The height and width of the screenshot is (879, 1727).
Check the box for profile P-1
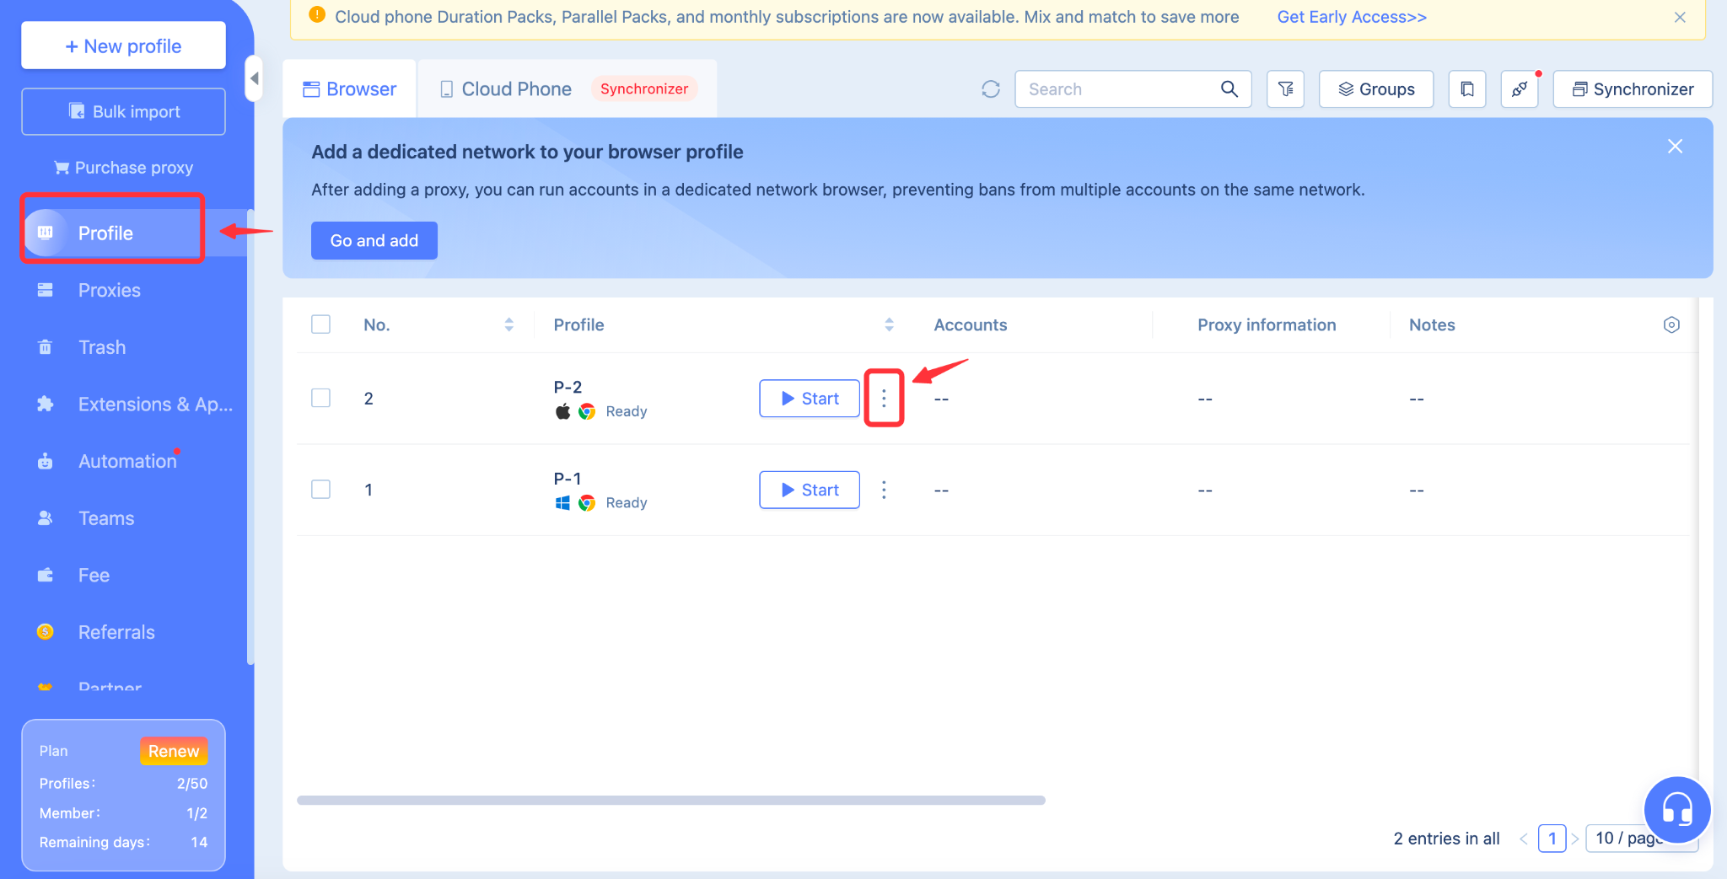pyautogui.click(x=320, y=490)
